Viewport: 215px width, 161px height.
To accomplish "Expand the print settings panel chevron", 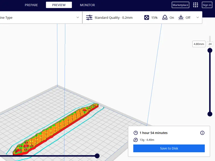I will click(198, 17).
